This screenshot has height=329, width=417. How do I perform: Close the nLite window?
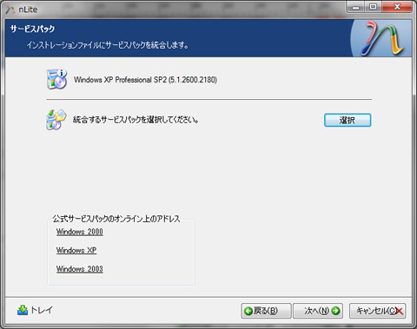pos(397,7)
